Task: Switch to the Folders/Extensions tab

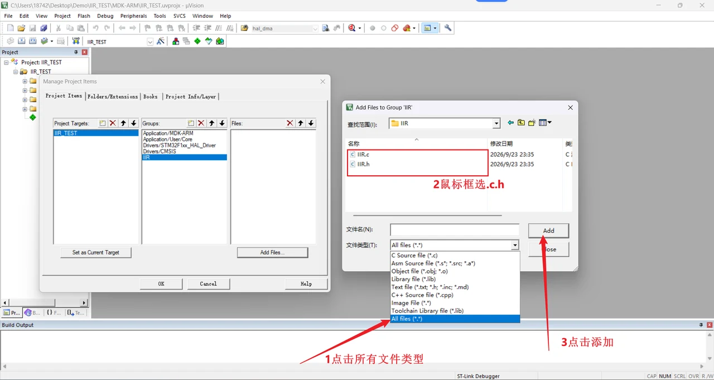Action: click(x=113, y=97)
